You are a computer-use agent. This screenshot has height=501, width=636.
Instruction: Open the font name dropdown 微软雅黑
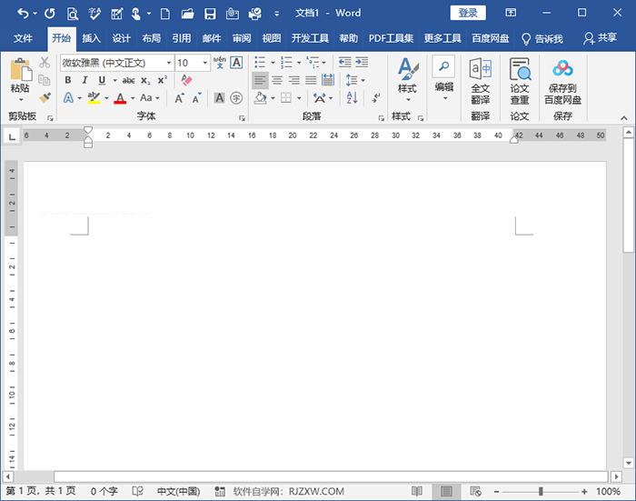point(169,63)
